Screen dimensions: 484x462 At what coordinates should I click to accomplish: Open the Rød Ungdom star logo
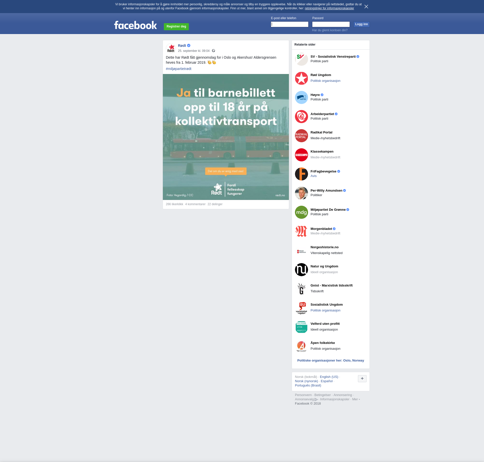point(301,78)
